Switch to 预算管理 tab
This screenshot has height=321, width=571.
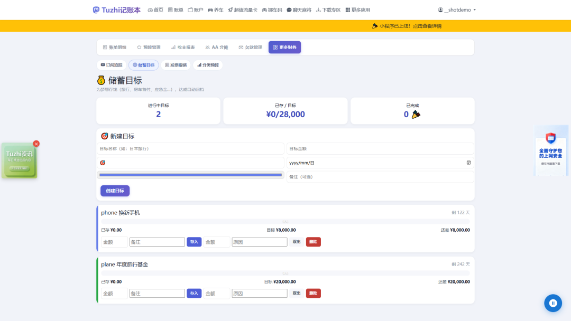click(x=149, y=48)
